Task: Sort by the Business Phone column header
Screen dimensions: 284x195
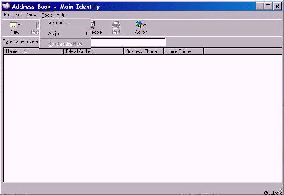Action: [144, 51]
